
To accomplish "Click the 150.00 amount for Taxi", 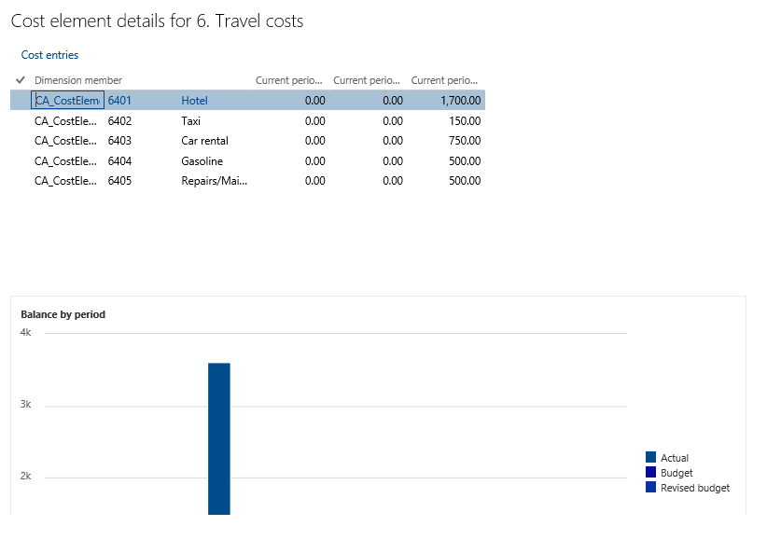I will pos(464,120).
